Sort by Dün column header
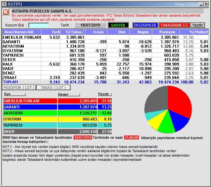The width and height of the screenshot is (211, 187). (x=118, y=32)
